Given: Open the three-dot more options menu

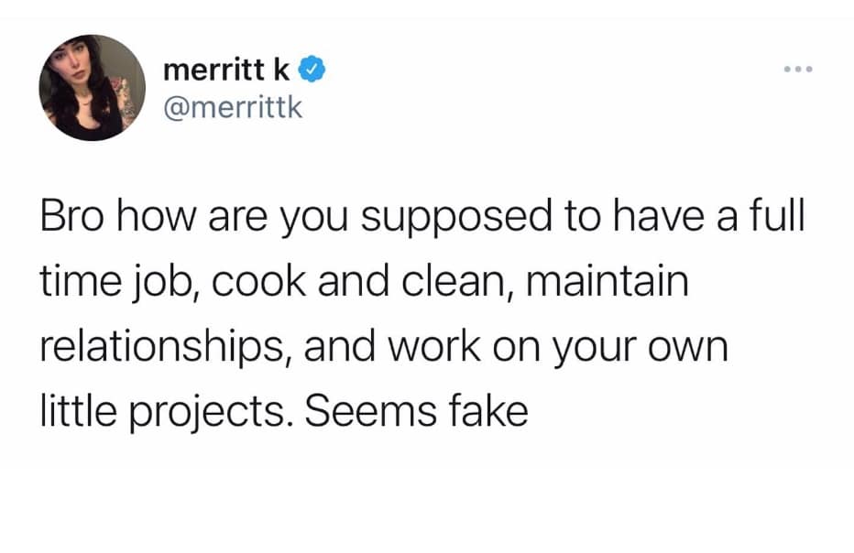Looking at the screenshot, I should click(797, 70).
